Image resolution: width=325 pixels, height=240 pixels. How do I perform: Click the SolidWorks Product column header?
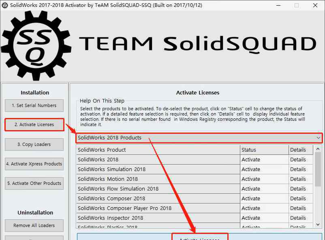click(x=158, y=150)
